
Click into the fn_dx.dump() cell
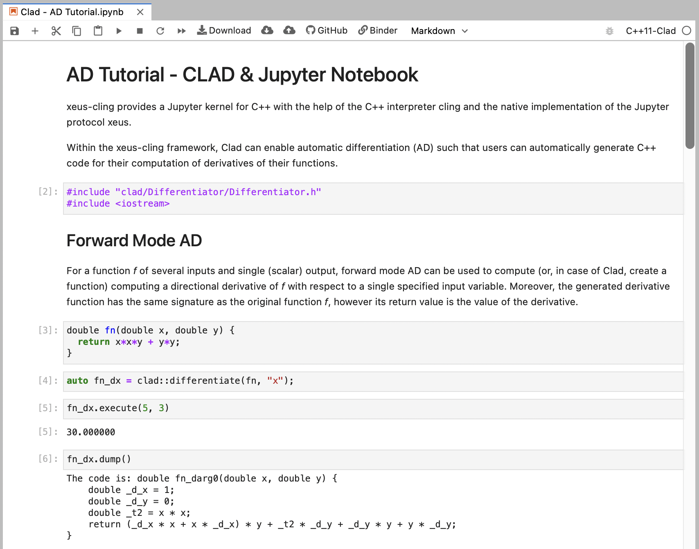tap(373, 460)
